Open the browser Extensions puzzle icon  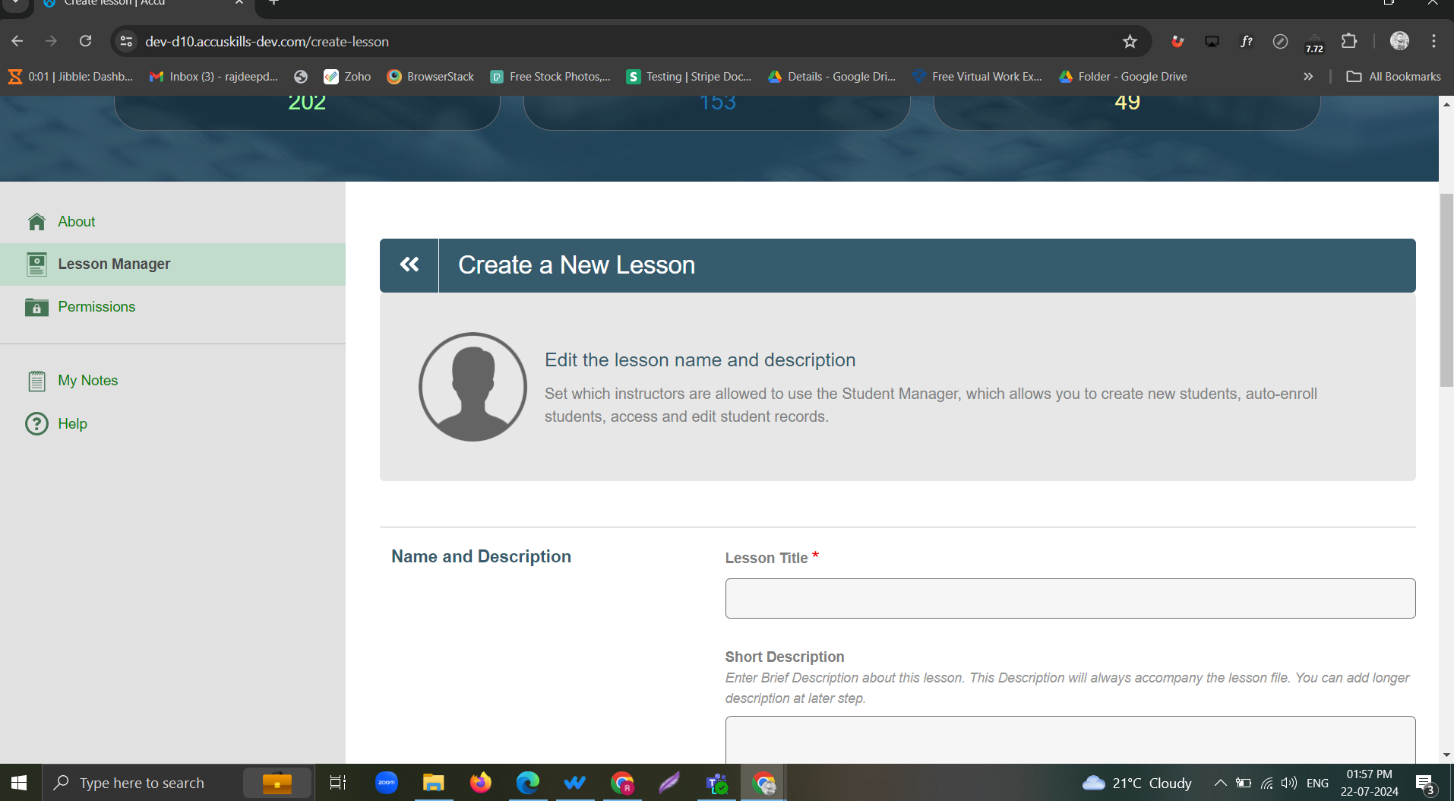pos(1349,42)
